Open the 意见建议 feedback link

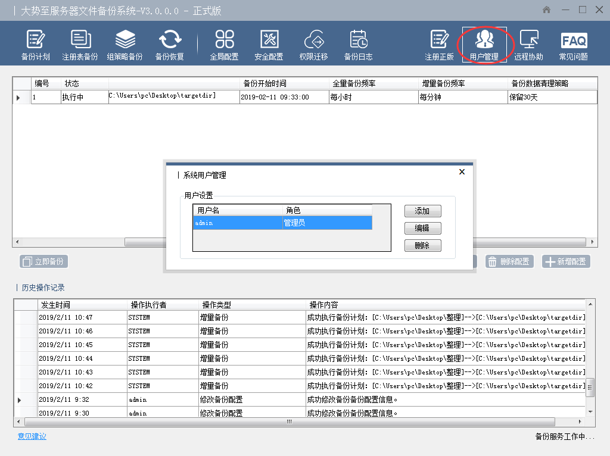(32, 436)
